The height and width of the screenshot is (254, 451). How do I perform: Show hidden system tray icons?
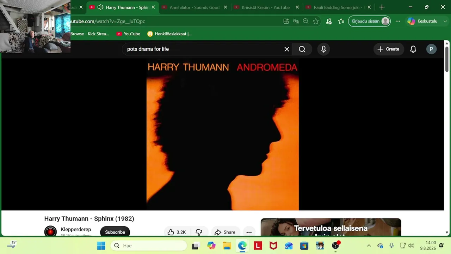point(369,246)
